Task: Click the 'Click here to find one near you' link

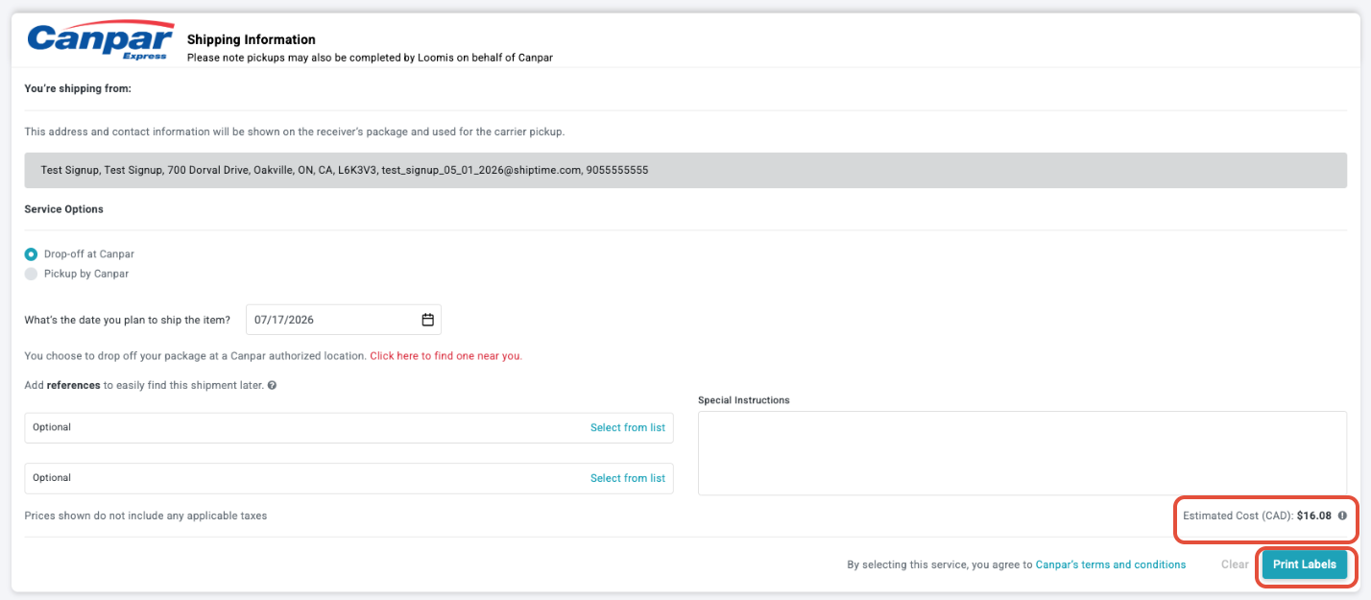Action: click(x=445, y=355)
